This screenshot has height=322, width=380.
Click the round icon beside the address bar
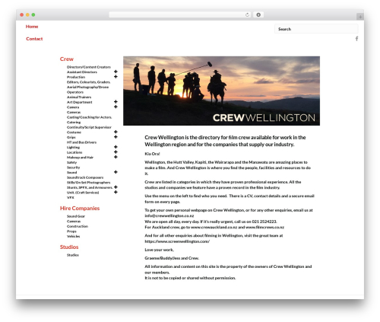pyautogui.click(x=258, y=14)
